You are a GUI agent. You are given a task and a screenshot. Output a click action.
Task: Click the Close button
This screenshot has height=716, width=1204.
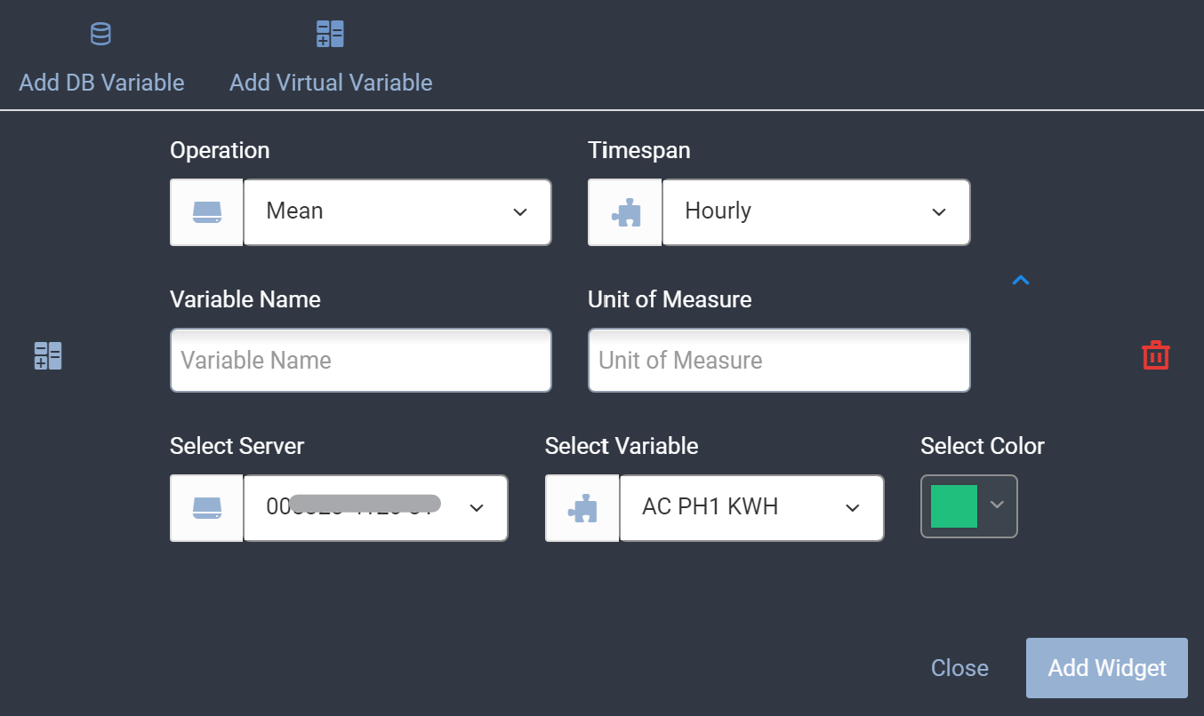coord(959,668)
